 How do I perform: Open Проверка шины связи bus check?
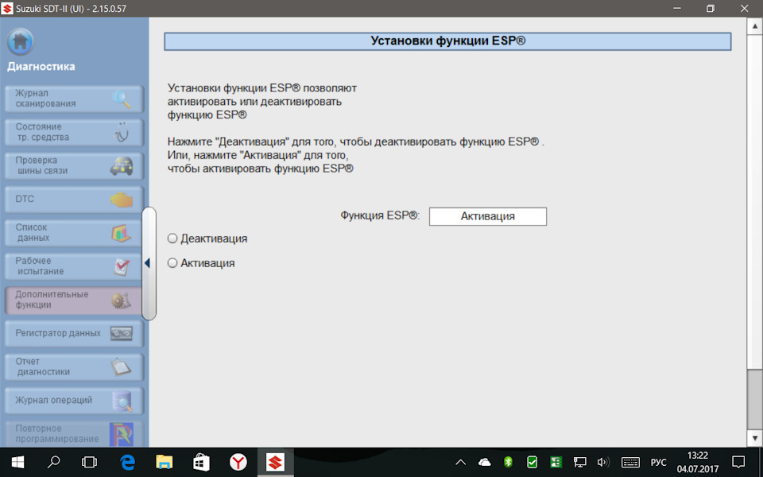click(75, 165)
